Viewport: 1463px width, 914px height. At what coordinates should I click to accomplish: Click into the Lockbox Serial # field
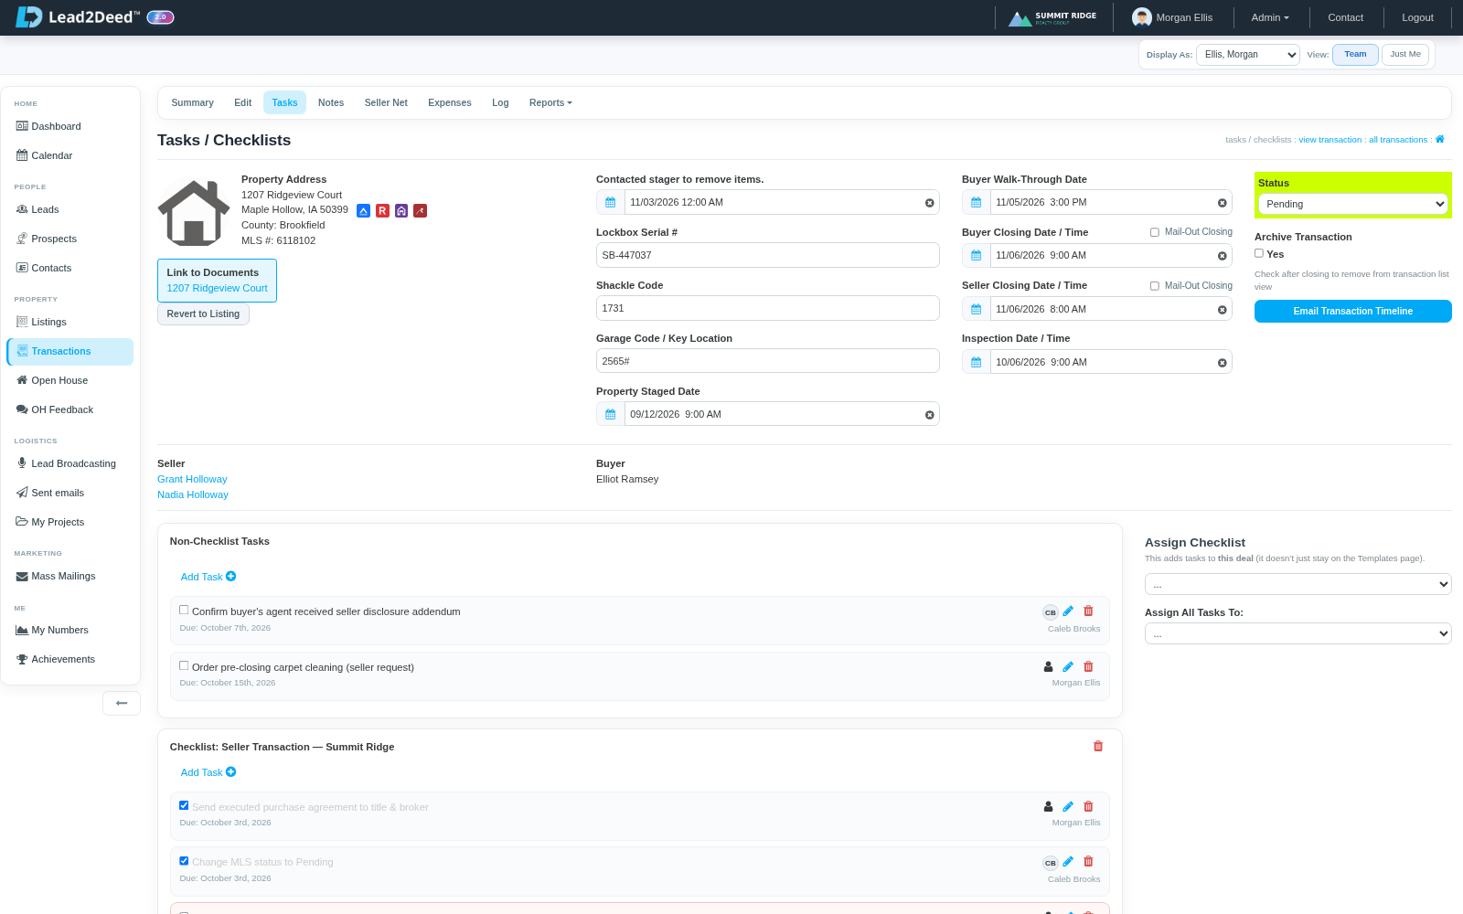click(x=767, y=255)
